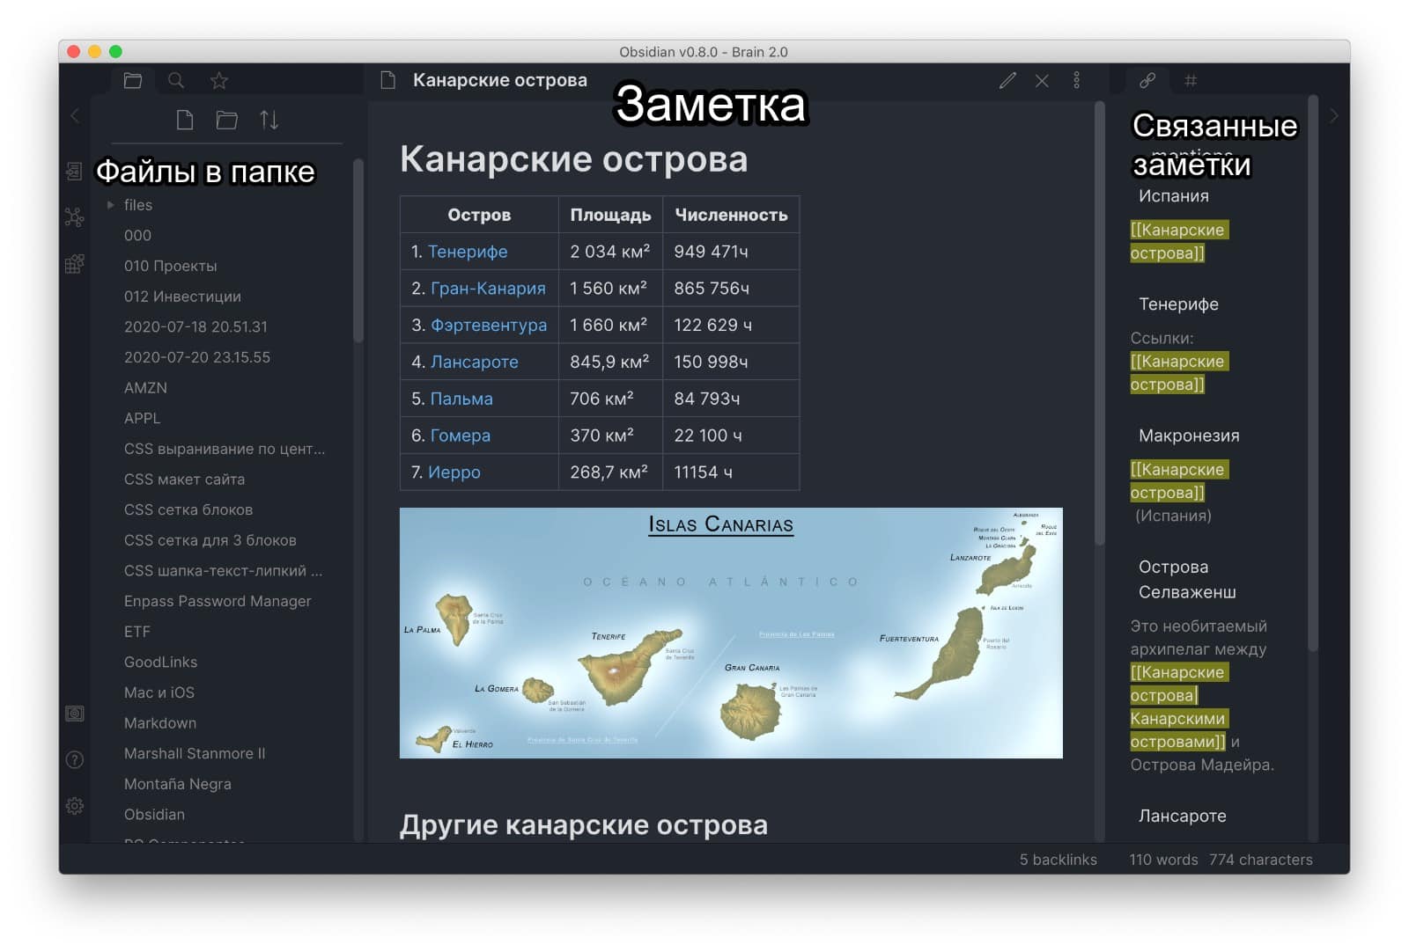The height and width of the screenshot is (952, 1409).
Task: Open the Marshall Stanmore II note
Action: pos(195,753)
